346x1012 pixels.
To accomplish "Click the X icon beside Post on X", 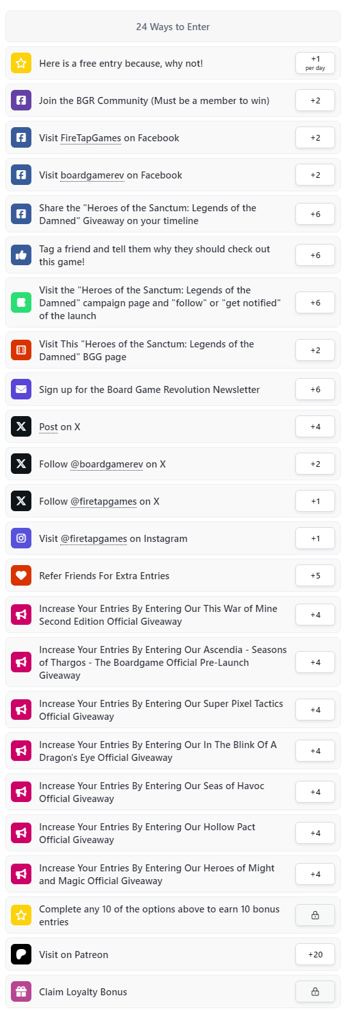I will (21, 426).
